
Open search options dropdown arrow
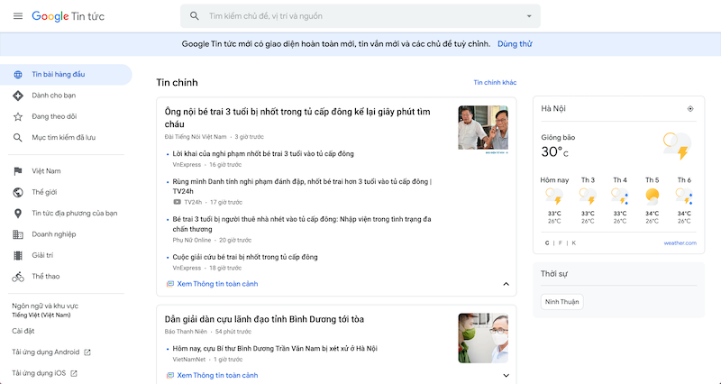coord(529,16)
